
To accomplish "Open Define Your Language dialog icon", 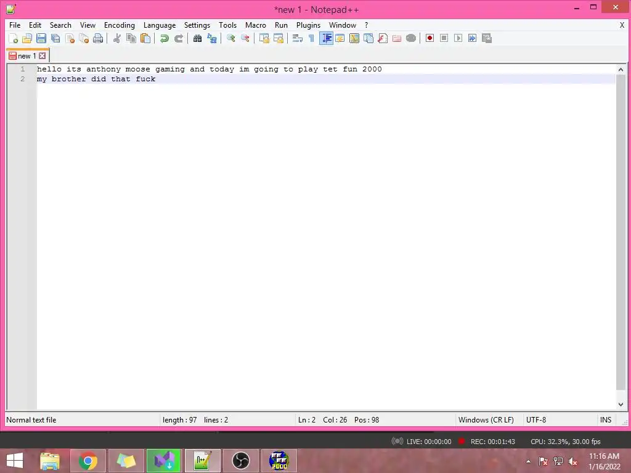I will tap(340, 38).
